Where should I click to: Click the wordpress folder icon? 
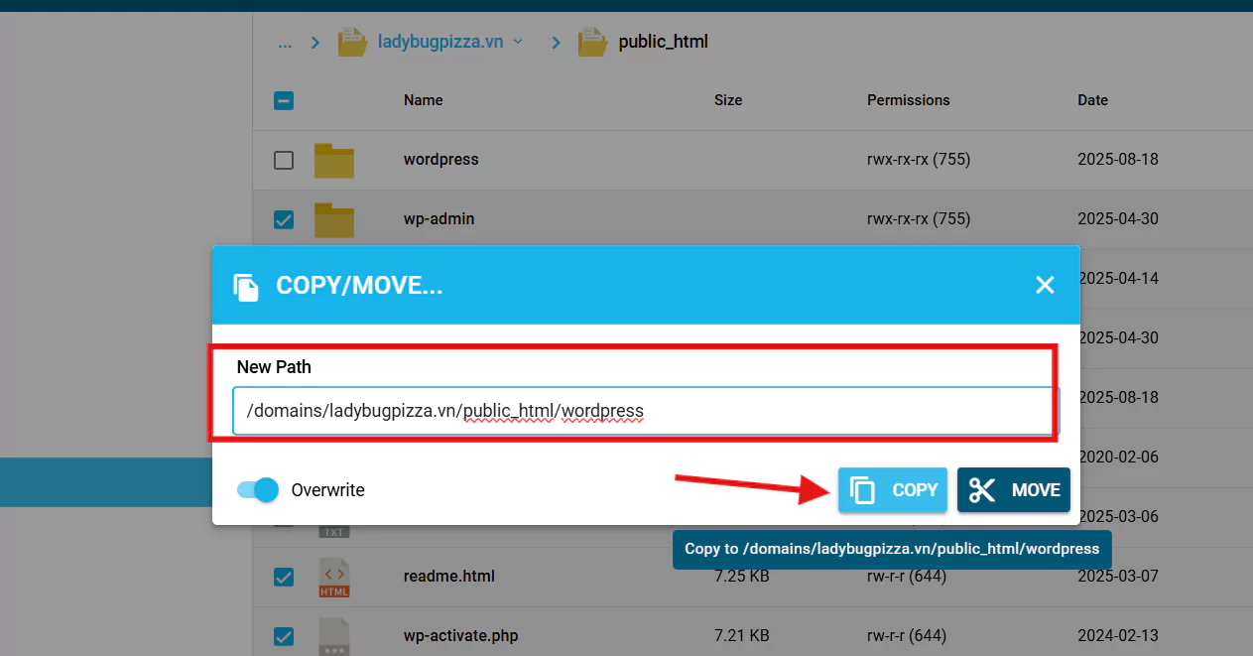click(334, 160)
